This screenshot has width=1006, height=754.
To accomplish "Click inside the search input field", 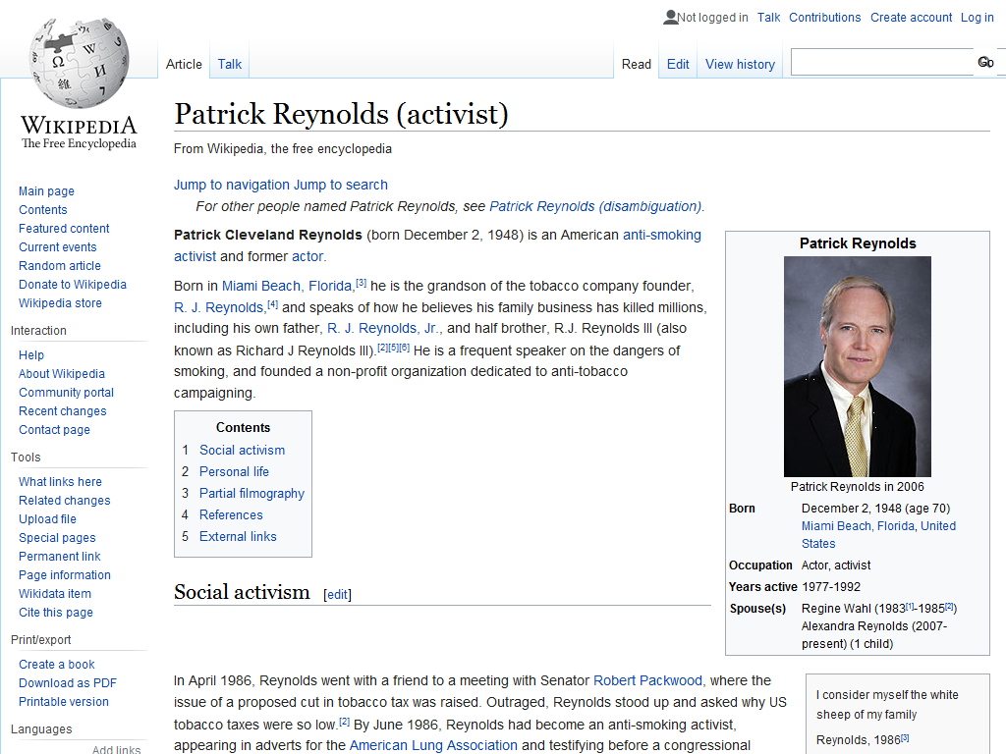I will pos(882,62).
